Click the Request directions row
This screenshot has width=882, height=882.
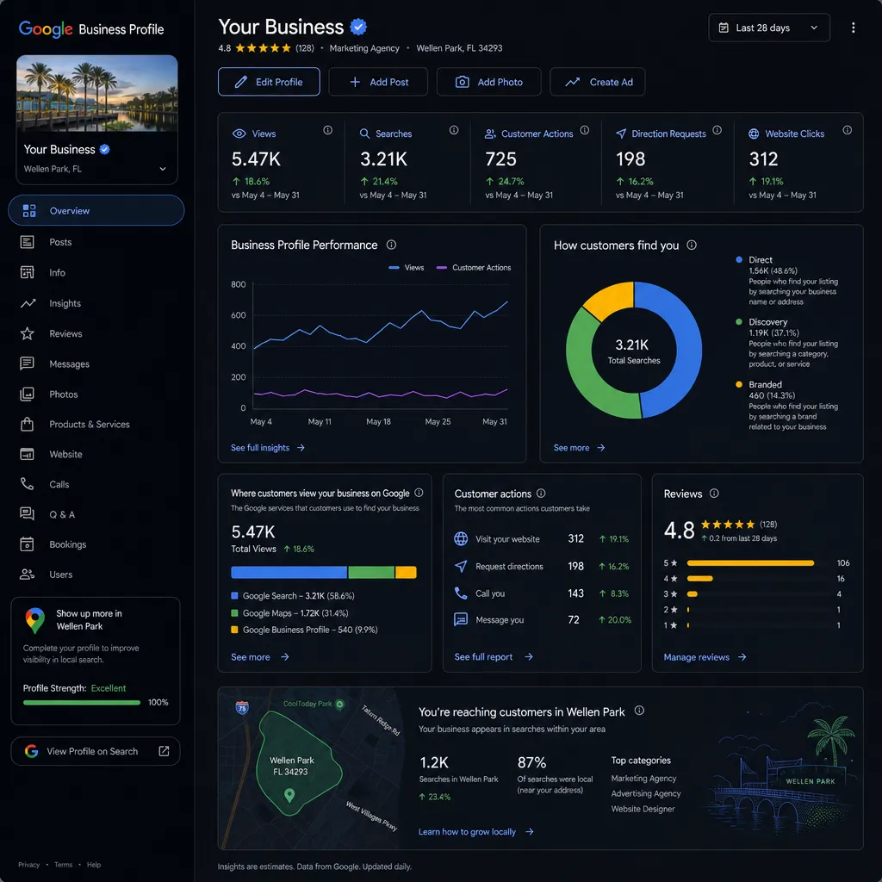click(542, 567)
